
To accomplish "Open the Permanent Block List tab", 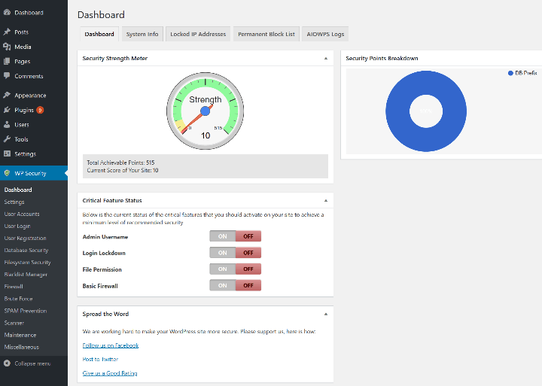I will point(266,34).
